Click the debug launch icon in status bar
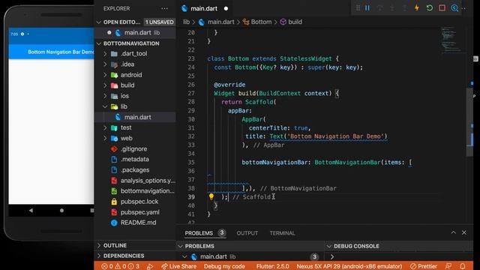This screenshot has width=480, height=270. pyautogui.click(x=150, y=266)
